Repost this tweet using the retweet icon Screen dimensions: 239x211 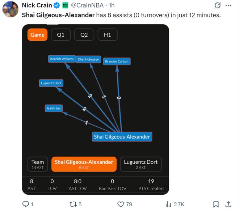[73, 204]
